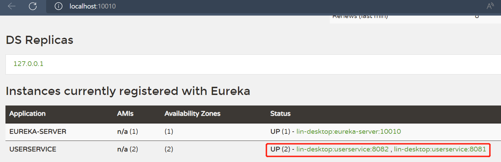Click the UP (2) status text

tap(280, 149)
